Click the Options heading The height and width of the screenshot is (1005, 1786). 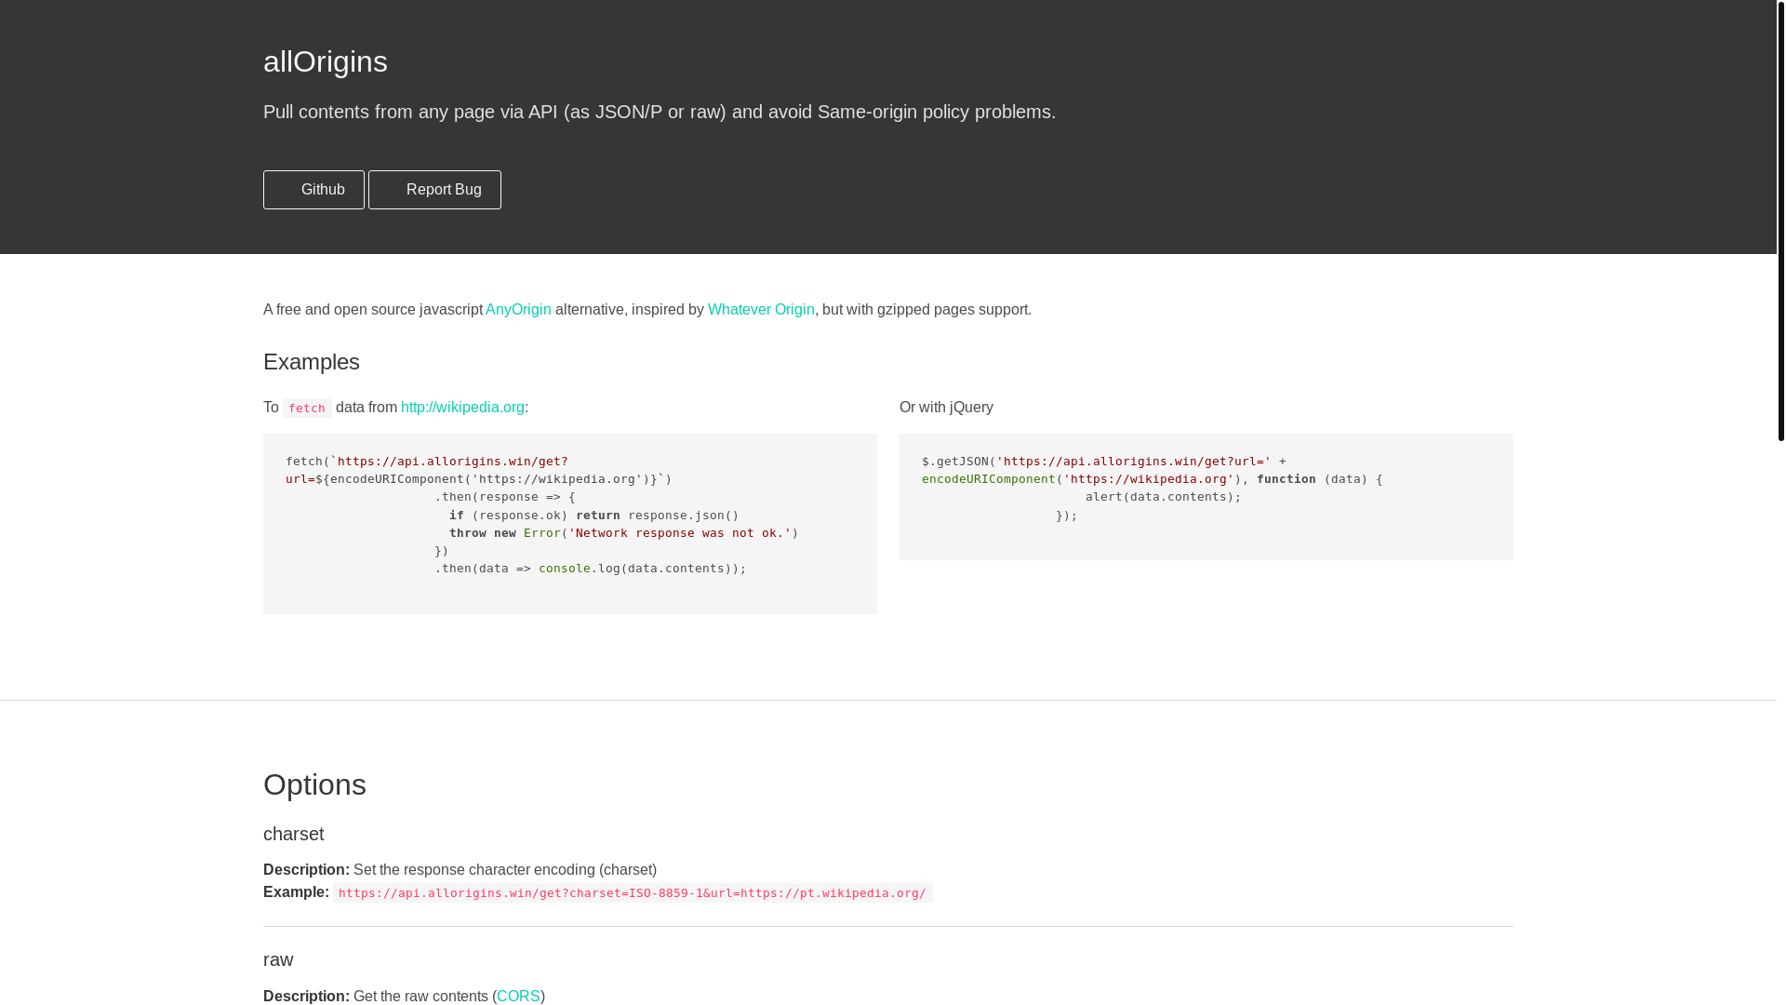(314, 785)
